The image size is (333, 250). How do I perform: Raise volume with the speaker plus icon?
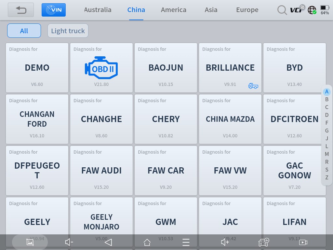click(x=225, y=242)
